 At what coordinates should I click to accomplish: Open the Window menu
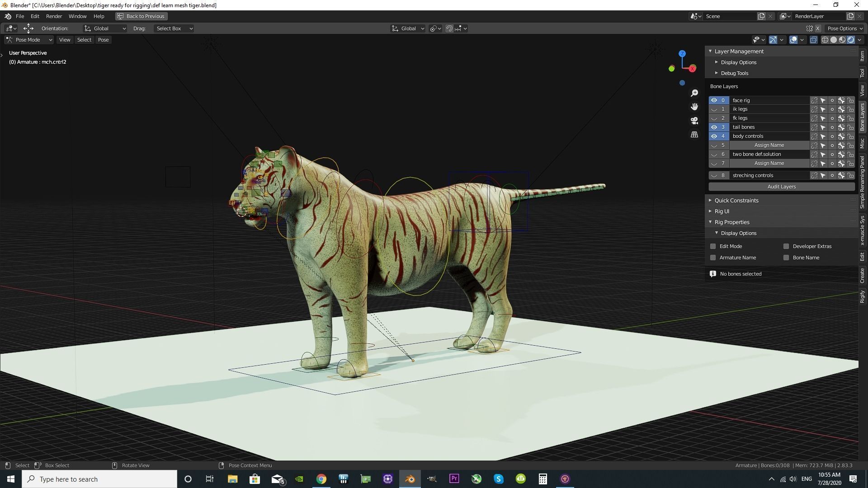tap(77, 16)
